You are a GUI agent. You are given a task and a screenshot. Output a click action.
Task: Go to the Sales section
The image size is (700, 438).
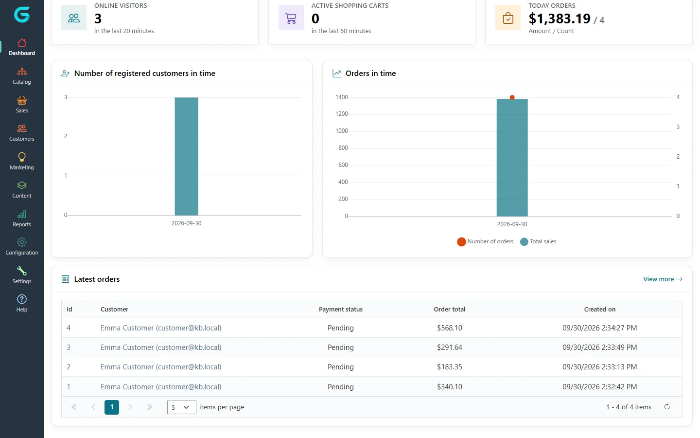pos(22,105)
